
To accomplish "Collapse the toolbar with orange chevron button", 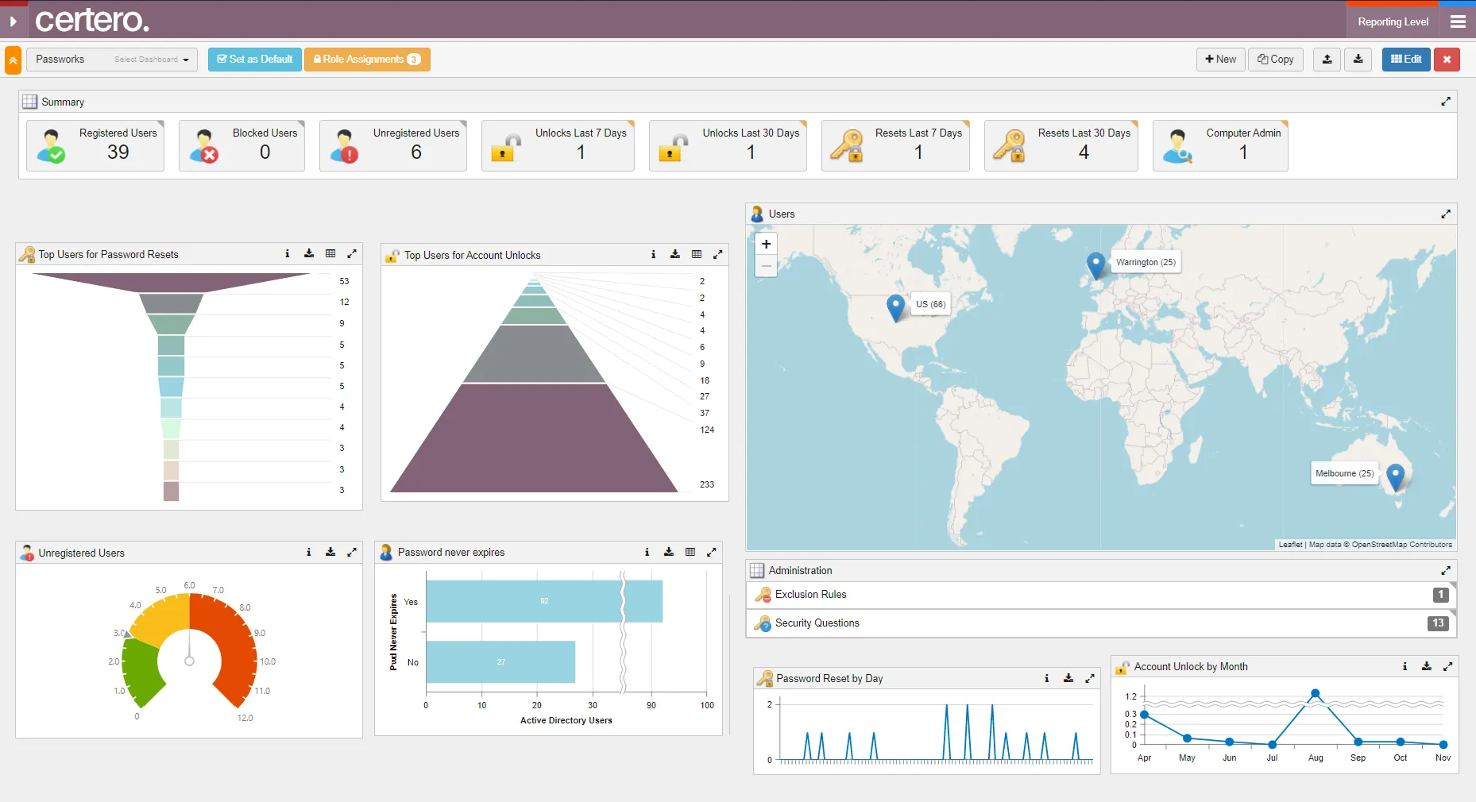I will [13, 60].
